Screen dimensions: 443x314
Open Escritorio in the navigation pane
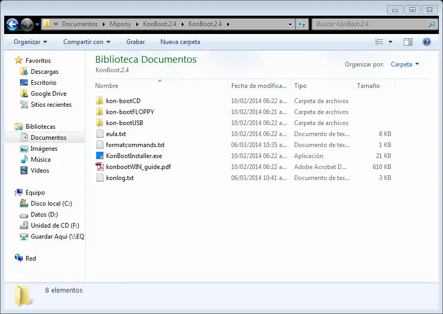43,83
